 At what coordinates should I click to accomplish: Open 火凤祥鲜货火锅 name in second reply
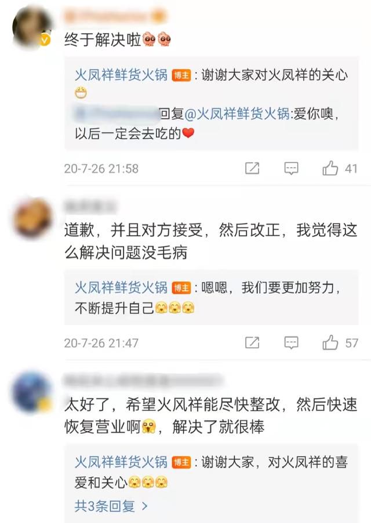point(121,287)
